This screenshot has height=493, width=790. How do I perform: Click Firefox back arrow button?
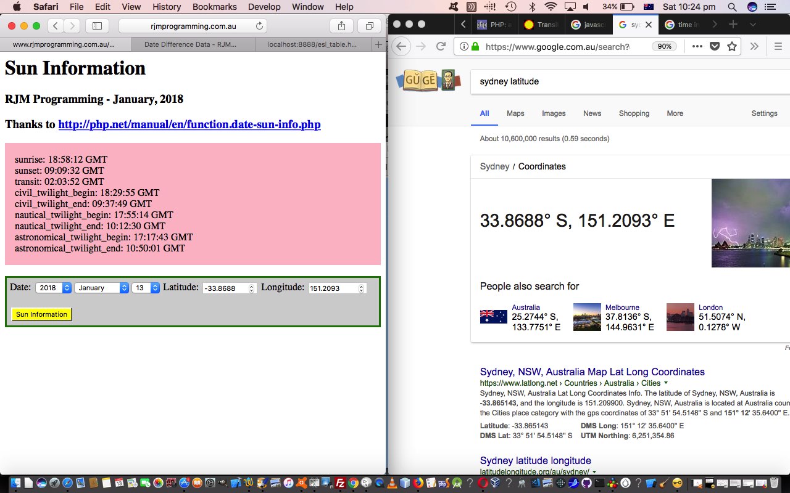coord(401,46)
